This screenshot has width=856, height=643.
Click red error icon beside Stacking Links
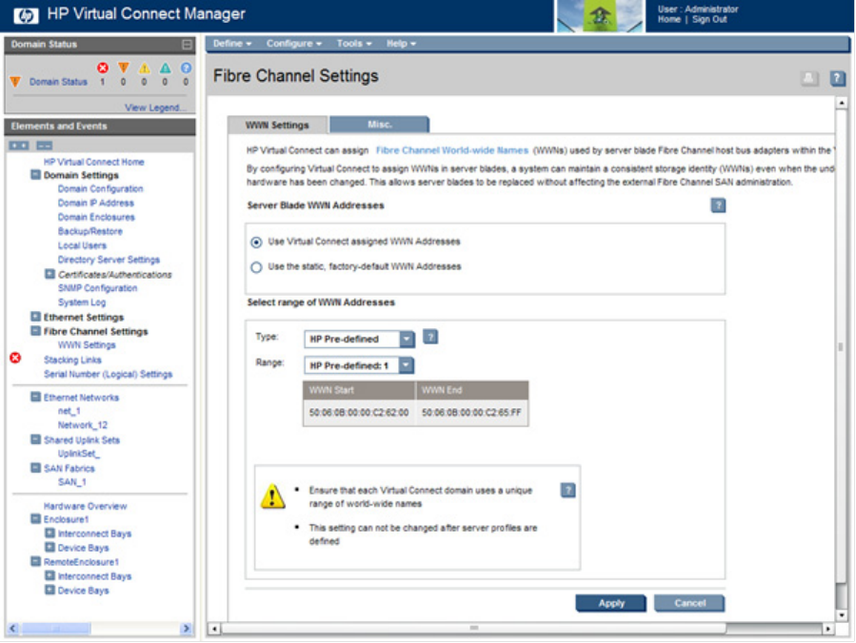pos(15,358)
